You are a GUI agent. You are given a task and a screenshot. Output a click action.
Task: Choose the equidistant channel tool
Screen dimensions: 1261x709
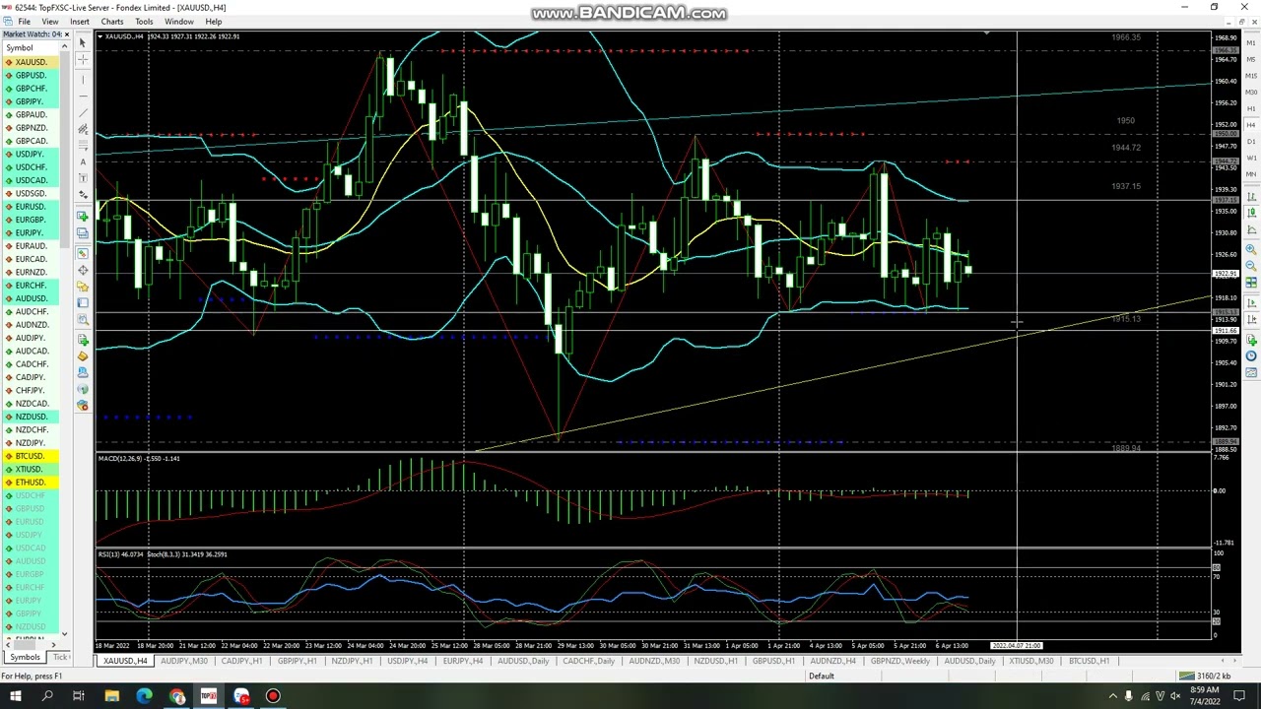pos(83,128)
